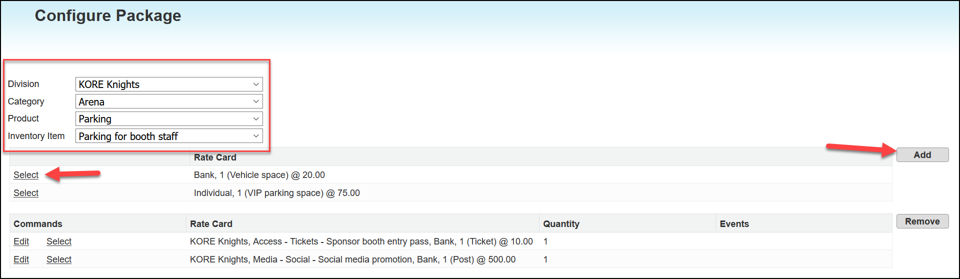
Task: Click the Inventory Item label
Action: click(36, 136)
